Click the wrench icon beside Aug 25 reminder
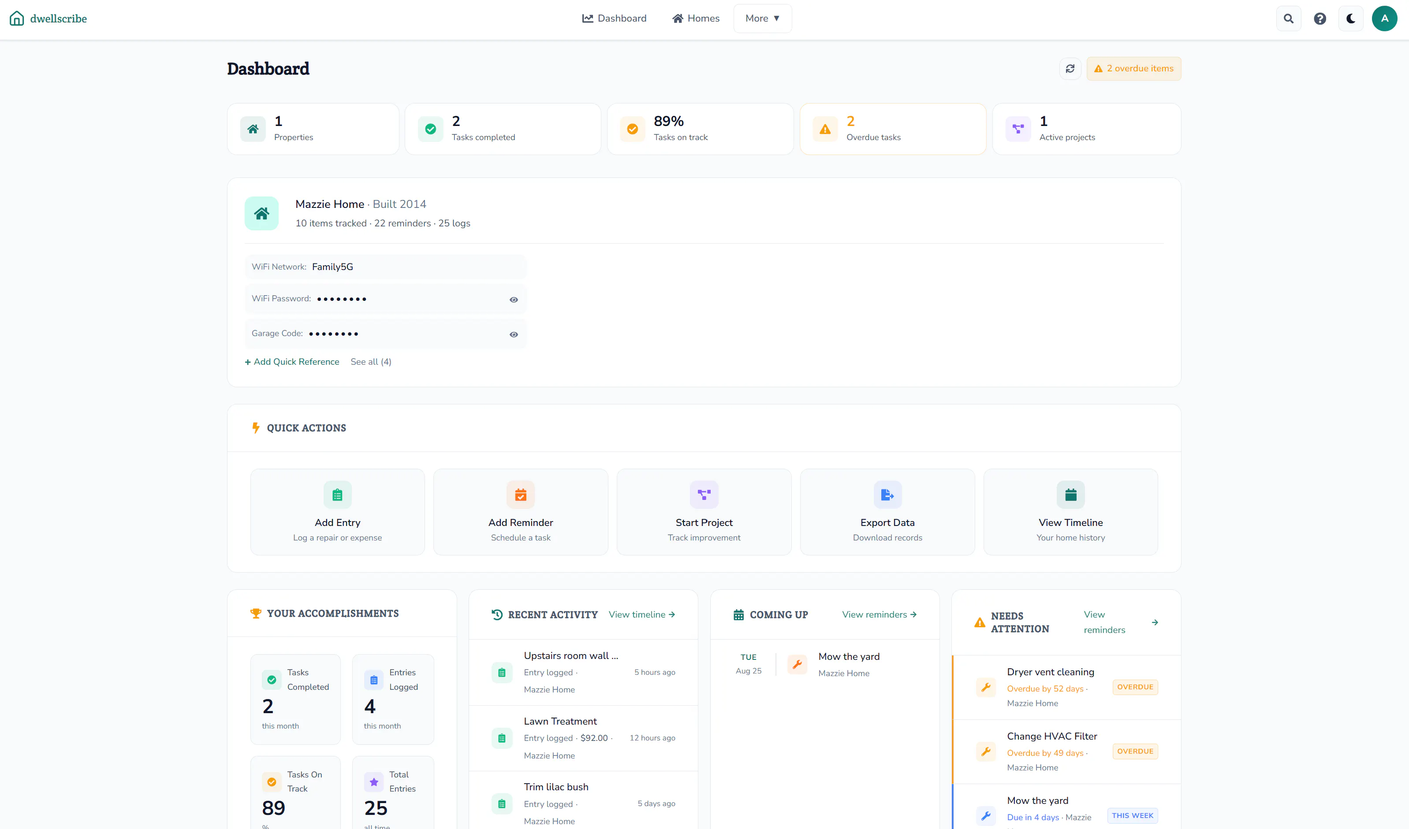The image size is (1409, 829). tap(798, 664)
